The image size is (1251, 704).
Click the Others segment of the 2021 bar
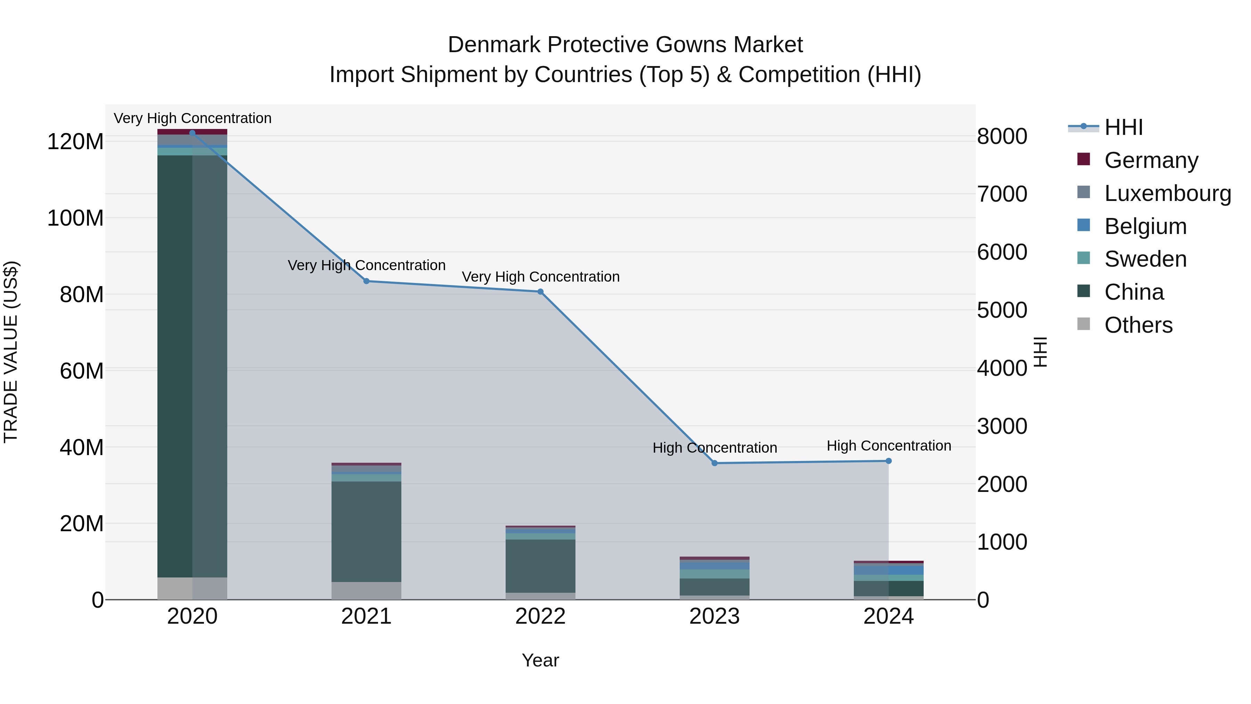click(367, 591)
